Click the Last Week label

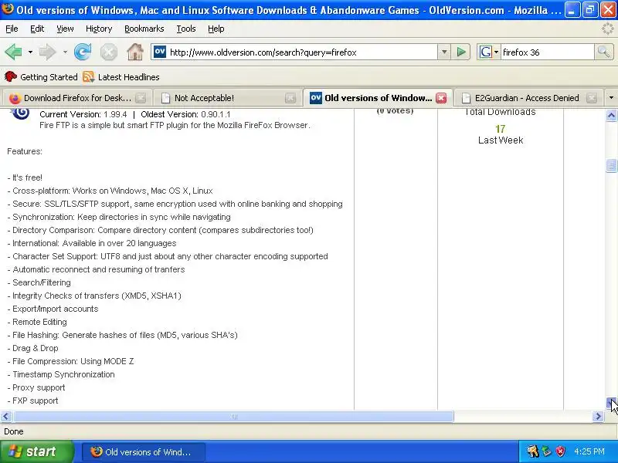501,140
